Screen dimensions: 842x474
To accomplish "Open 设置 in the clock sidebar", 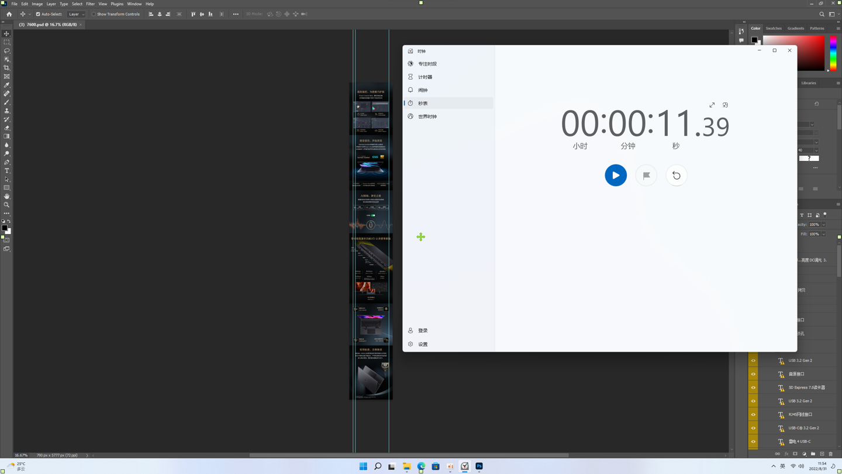I will [x=423, y=344].
